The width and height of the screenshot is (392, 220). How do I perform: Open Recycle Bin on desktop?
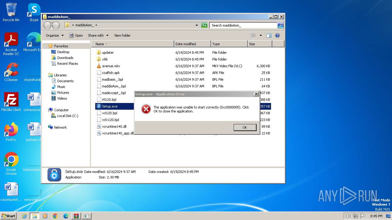[x=11, y=12]
